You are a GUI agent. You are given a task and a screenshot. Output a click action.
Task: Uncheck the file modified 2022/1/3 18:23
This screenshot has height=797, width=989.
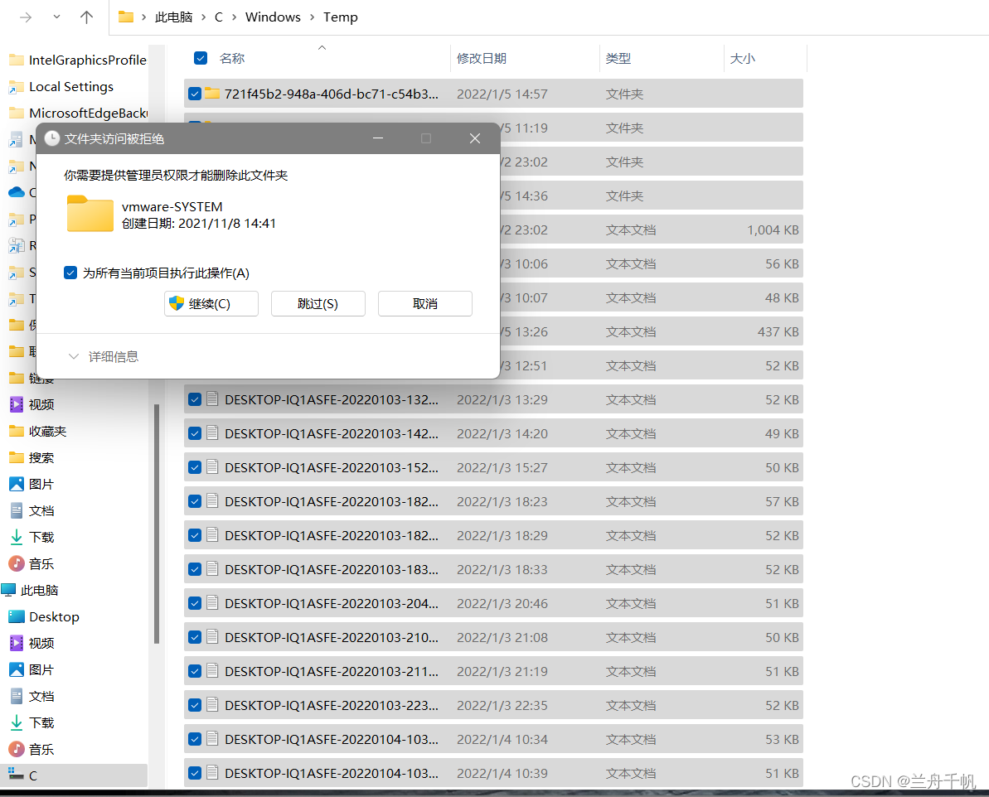coord(195,502)
